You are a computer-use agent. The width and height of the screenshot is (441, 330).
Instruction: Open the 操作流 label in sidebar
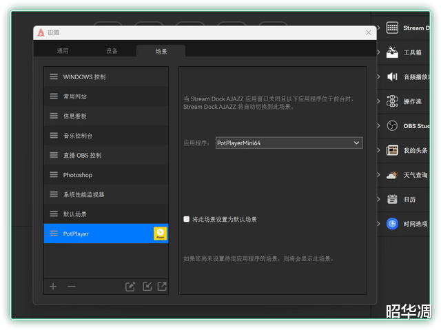(413, 101)
